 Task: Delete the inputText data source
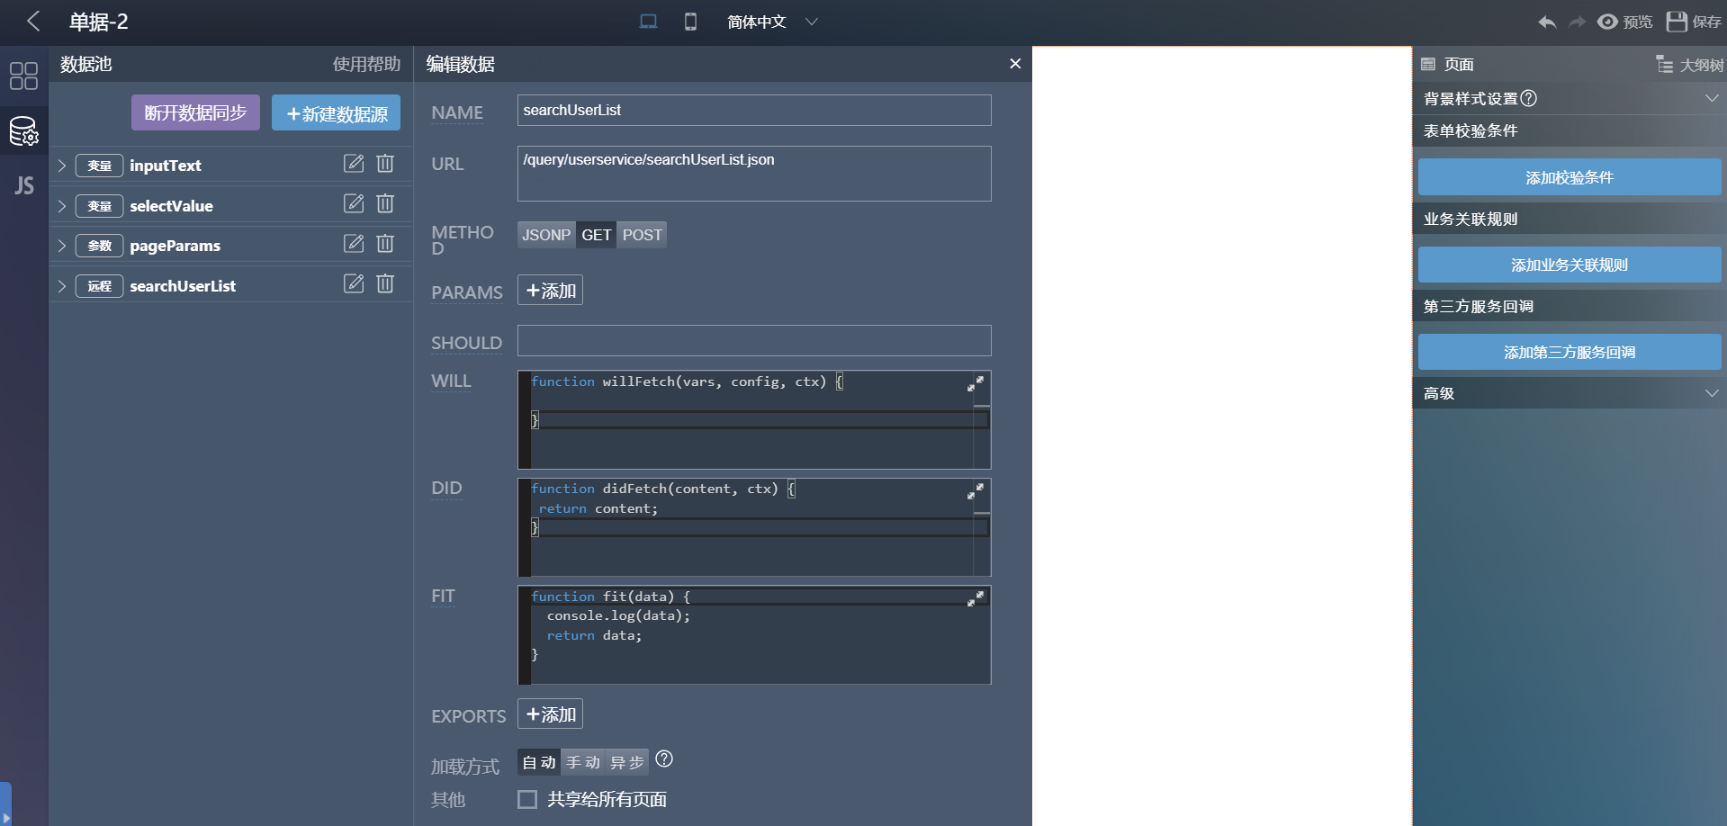(x=385, y=163)
